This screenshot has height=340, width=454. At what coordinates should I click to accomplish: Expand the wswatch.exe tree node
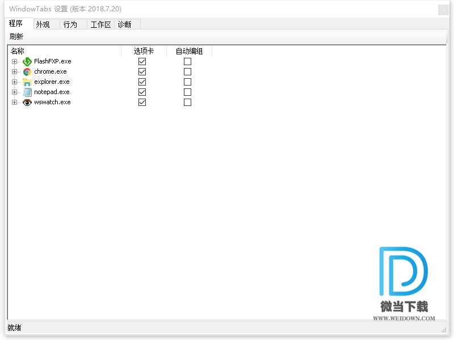pos(14,103)
